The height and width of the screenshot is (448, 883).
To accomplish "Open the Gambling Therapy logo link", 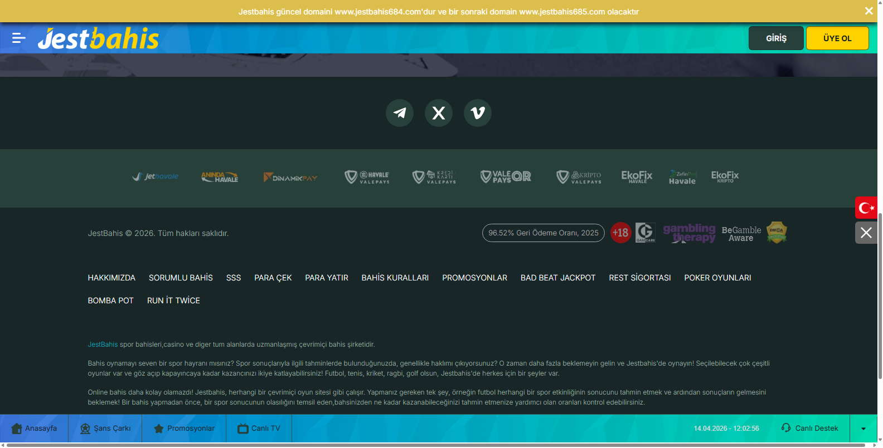I will tap(689, 233).
